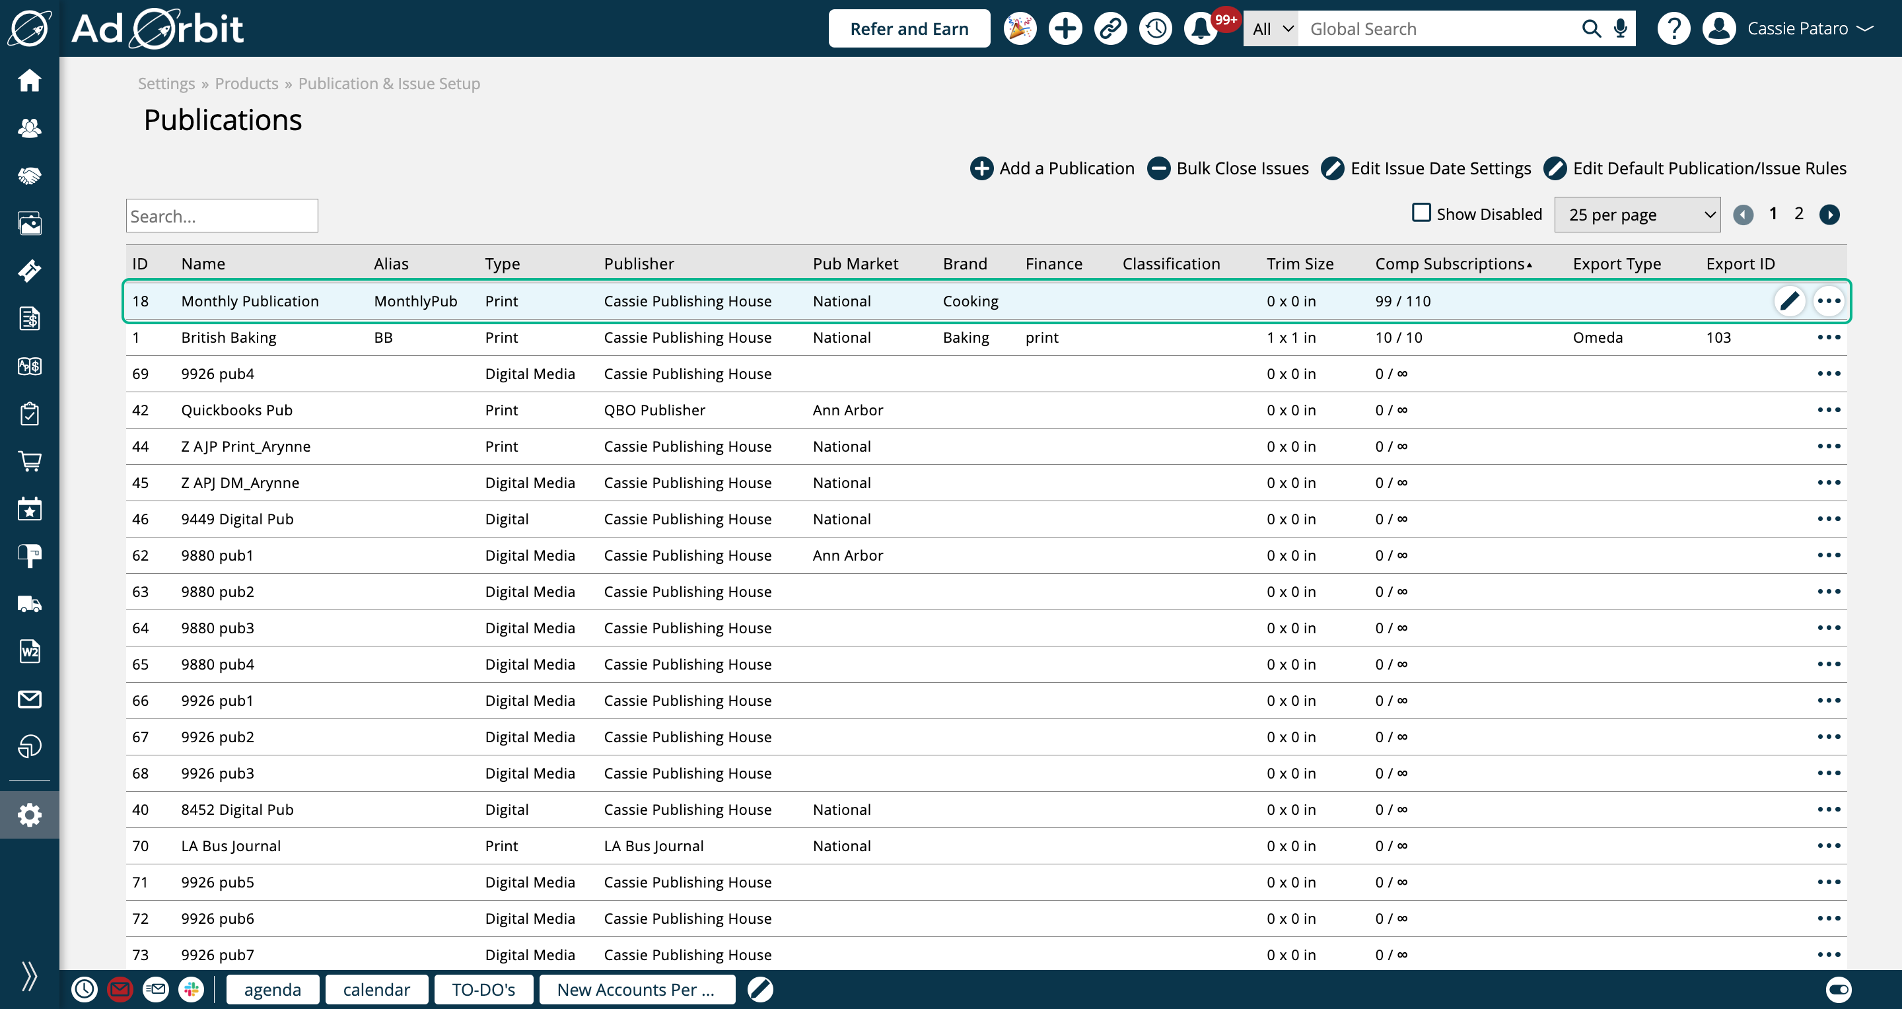Open the link shortcuts icon in header

point(1110,29)
